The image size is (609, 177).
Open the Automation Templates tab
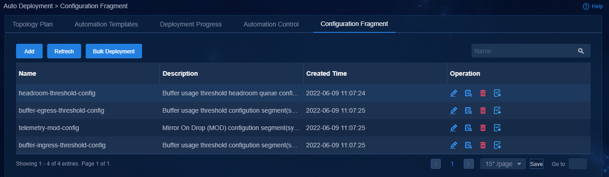(x=106, y=24)
